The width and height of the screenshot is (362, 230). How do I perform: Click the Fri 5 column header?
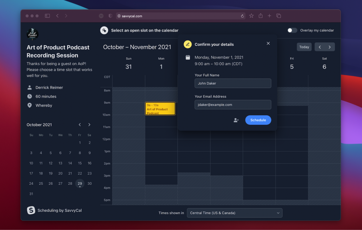pos(292,64)
